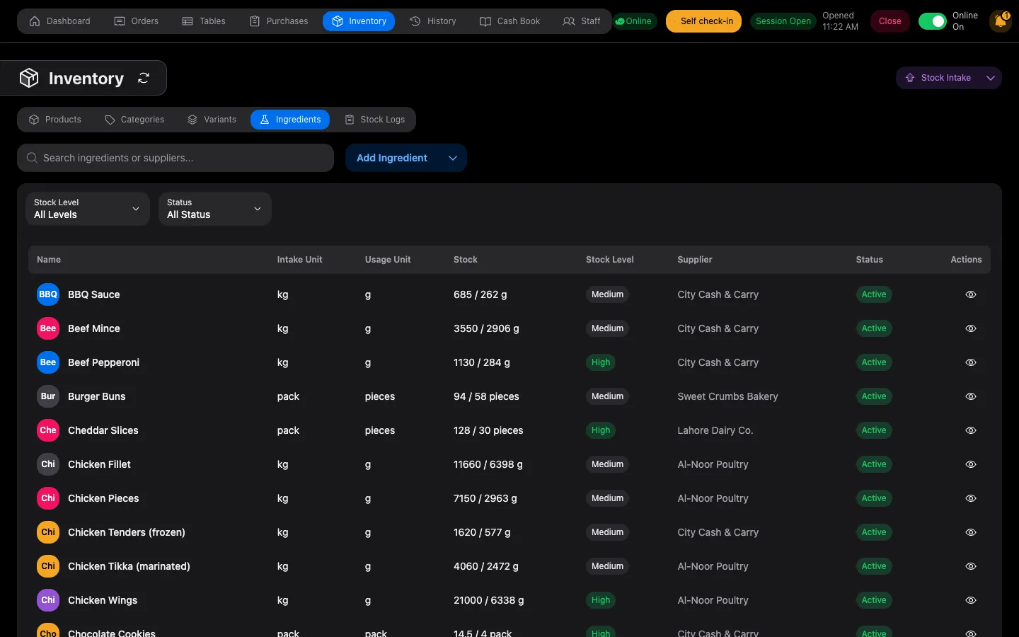The width and height of the screenshot is (1019, 637).
Task: View BBQ Sauce details via eye icon
Action: (x=971, y=294)
